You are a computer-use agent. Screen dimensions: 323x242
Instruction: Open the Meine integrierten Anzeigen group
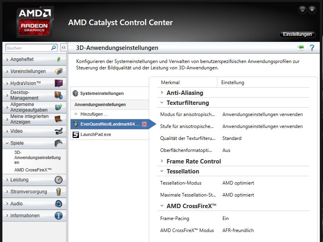point(34,119)
